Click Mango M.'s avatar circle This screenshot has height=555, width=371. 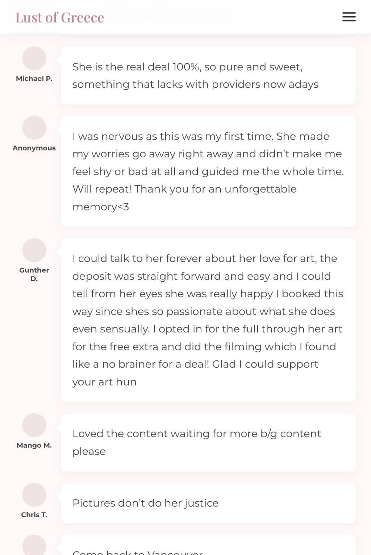(x=34, y=425)
